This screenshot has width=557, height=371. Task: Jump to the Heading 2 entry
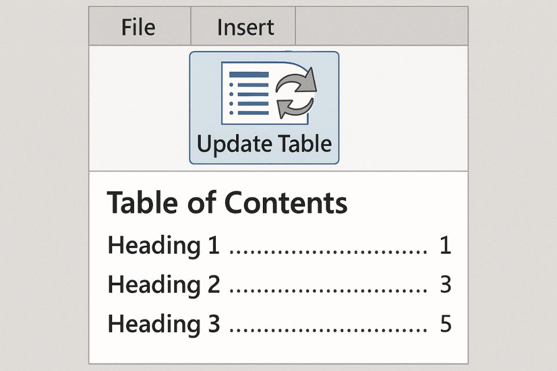[x=164, y=285]
